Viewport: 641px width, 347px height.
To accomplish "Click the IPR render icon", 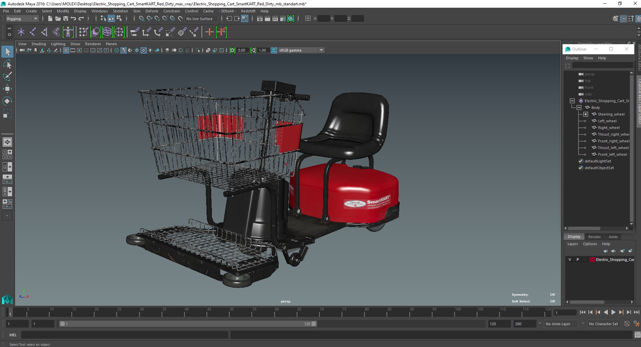I will point(275,19).
